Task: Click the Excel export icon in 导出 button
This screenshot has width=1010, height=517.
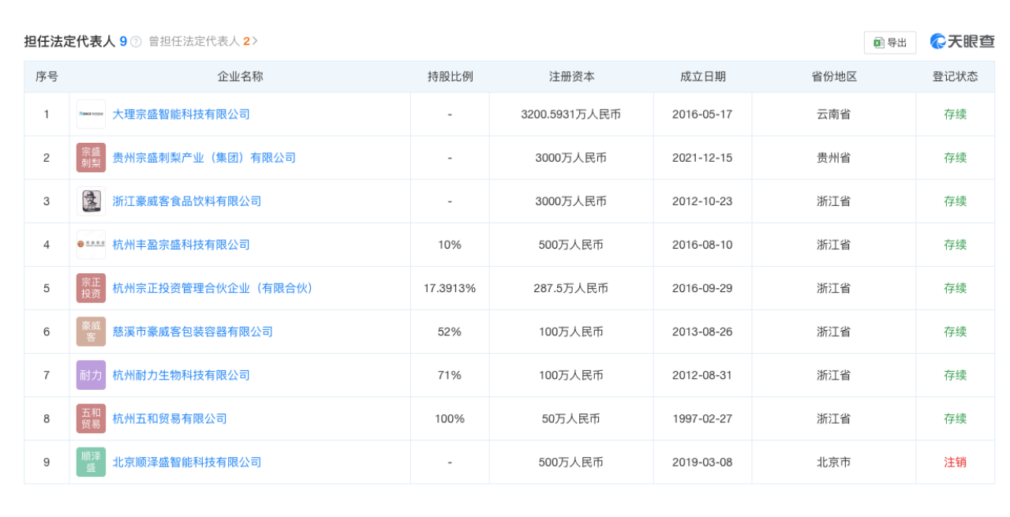Action: [878, 43]
